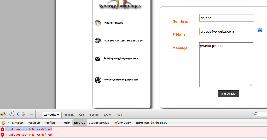Click the house address icon
Viewport: 267px width, 140px height.
click(98, 23)
